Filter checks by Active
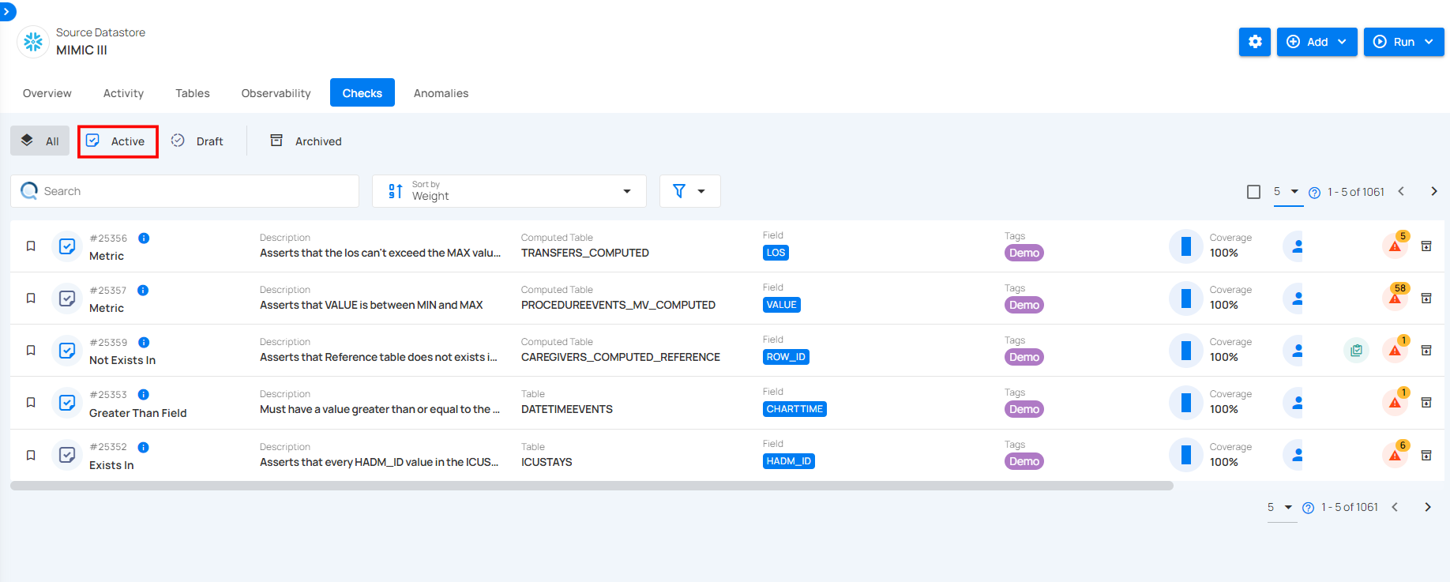 [x=118, y=141]
